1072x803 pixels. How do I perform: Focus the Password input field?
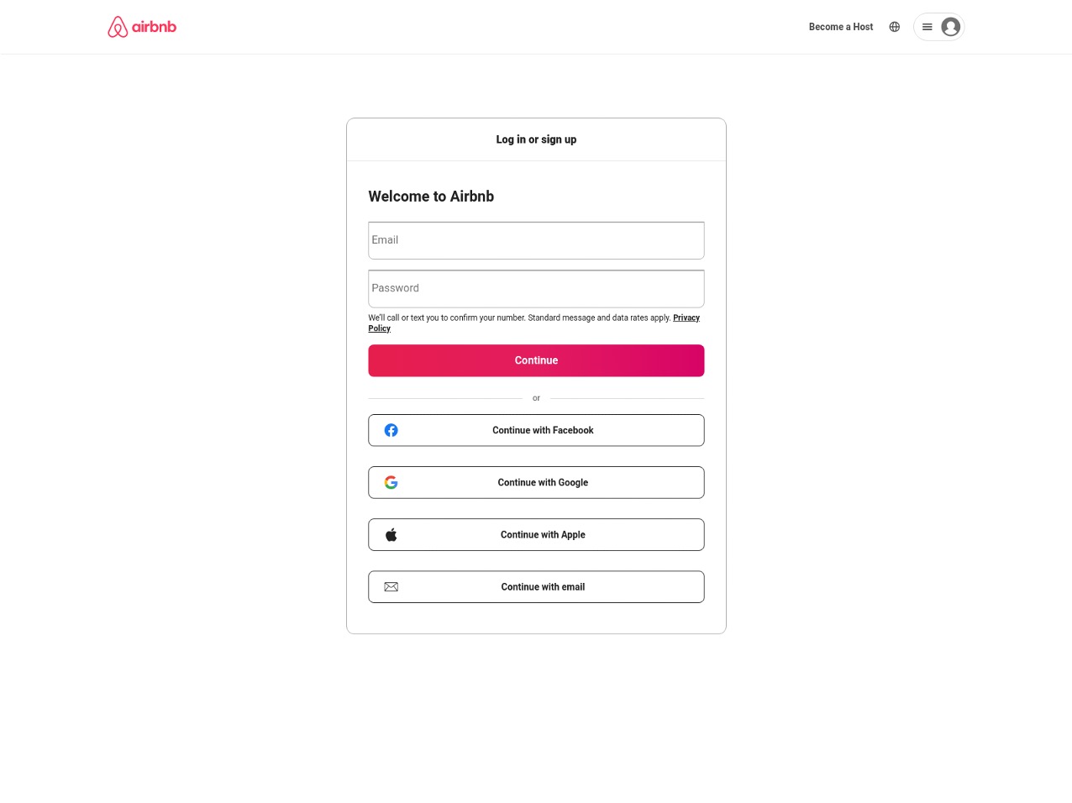coord(536,288)
